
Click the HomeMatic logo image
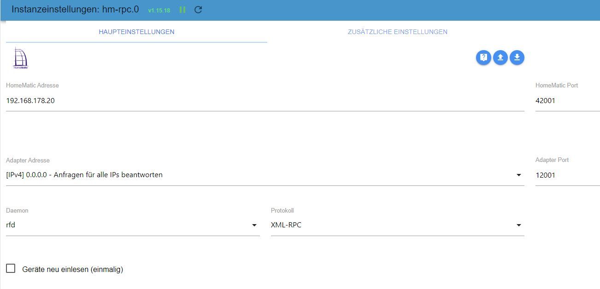coord(20,58)
